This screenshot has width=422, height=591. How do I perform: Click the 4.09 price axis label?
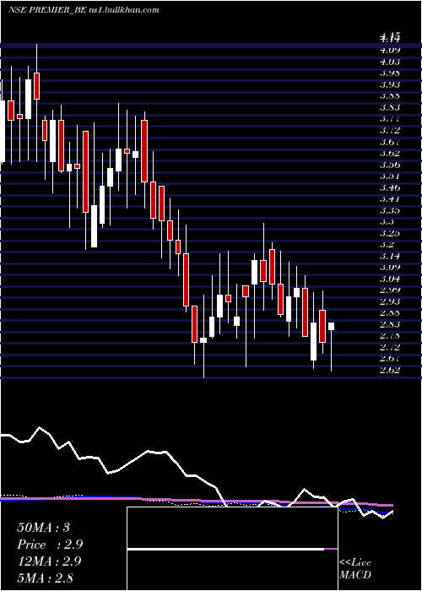tap(390, 50)
